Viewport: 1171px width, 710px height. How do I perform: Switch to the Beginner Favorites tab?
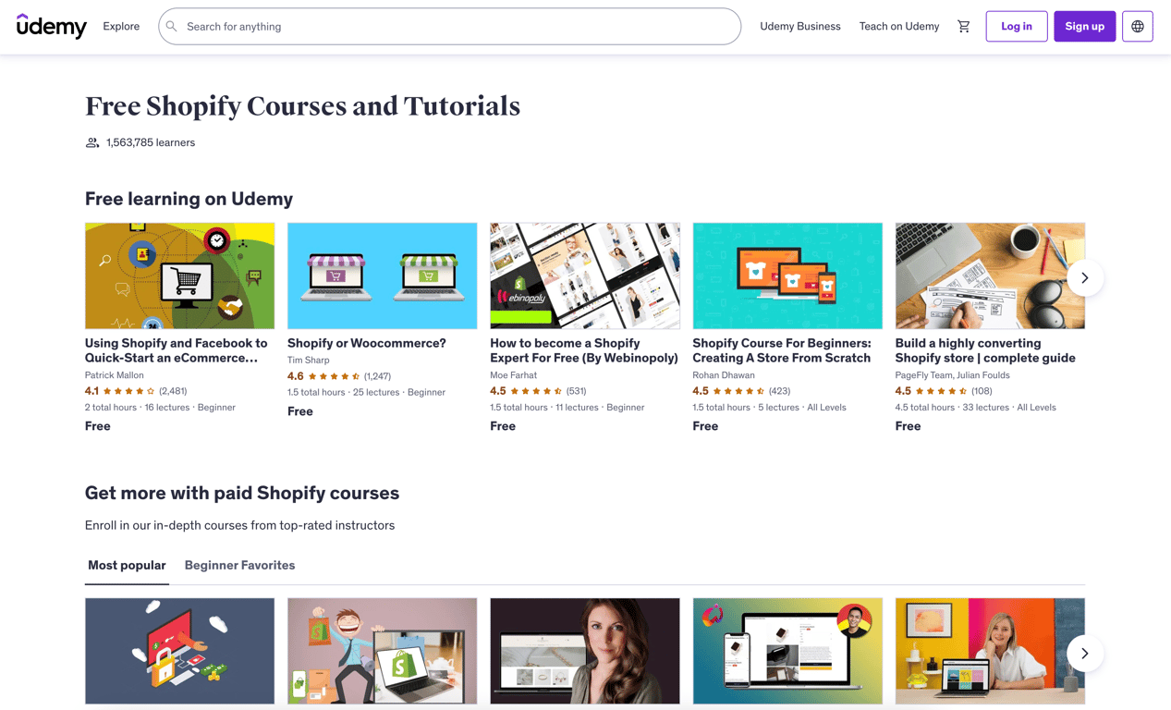click(x=239, y=565)
